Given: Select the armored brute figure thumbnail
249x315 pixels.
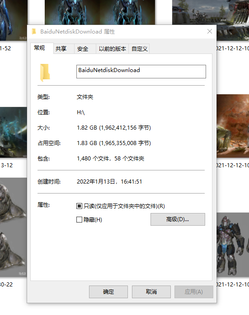Looking at the screenshot, I should click(x=233, y=244).
